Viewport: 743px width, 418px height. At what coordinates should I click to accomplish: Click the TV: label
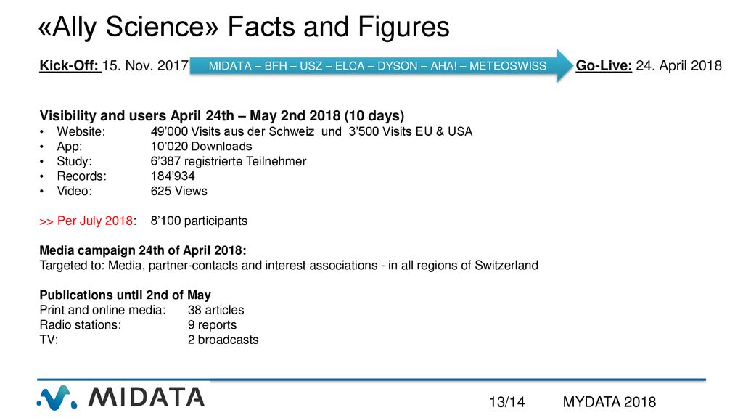[49, 340]
